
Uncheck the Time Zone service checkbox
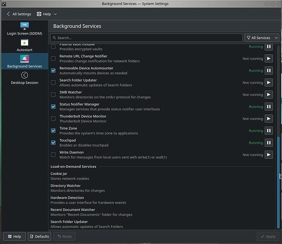coord(53,131)
